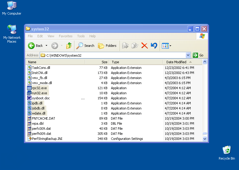Screen dimensions: 239x170
Task: Select the vmx_mode.dll file icon
Action: [29, 83]
